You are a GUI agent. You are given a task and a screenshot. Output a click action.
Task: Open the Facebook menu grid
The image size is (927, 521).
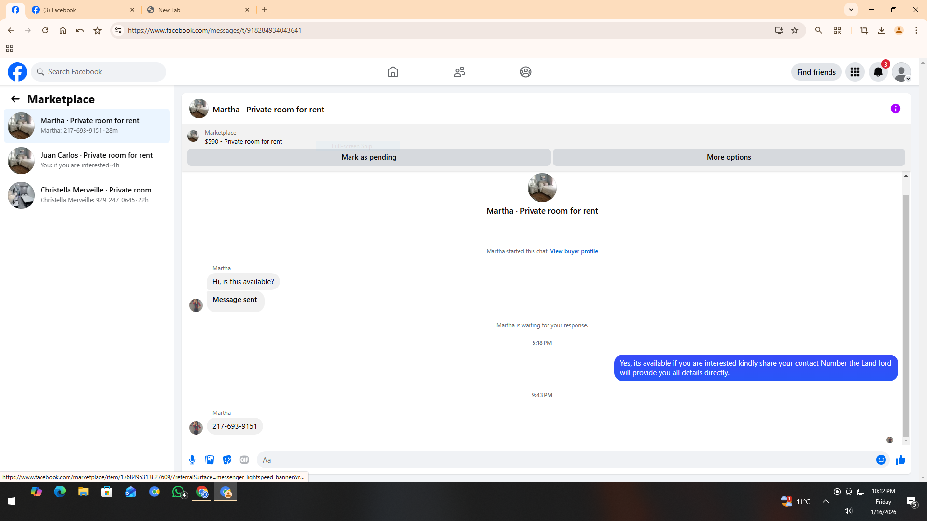tap(855, 72)
